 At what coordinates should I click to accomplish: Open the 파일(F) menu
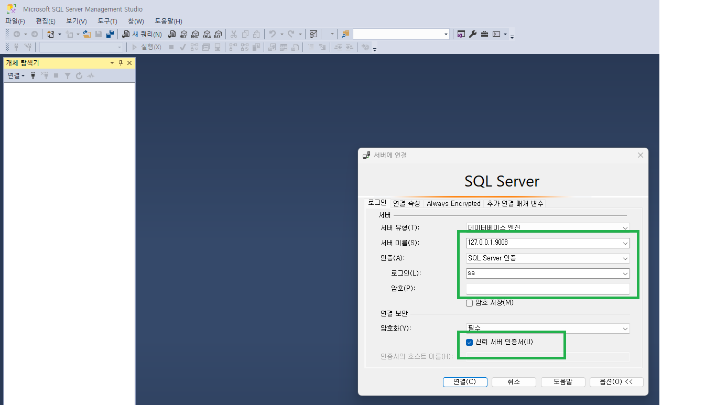[15, 21]
